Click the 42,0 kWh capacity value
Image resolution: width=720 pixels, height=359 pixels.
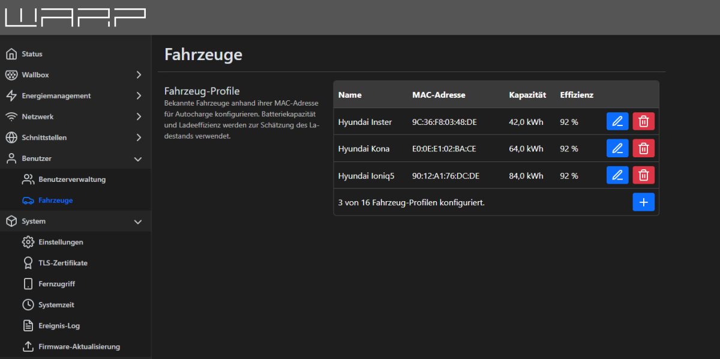(x=526, y=122)
